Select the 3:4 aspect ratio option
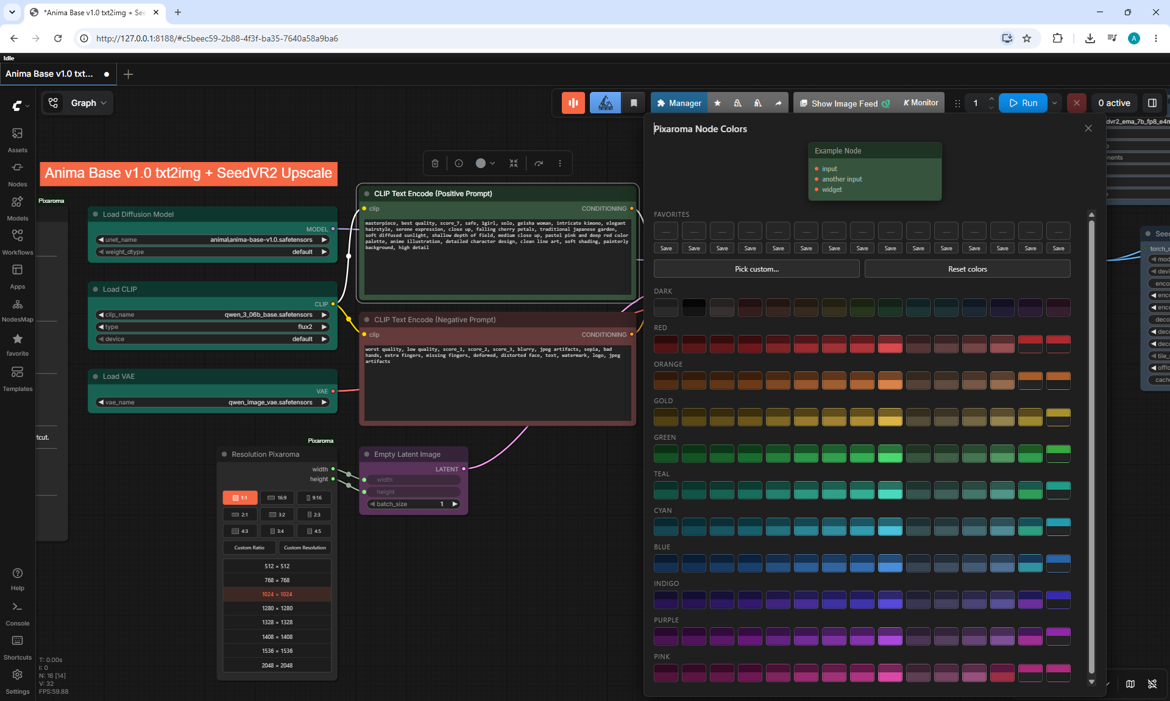Viewport: 1170px width, 701px height. (x=277, y=531)
